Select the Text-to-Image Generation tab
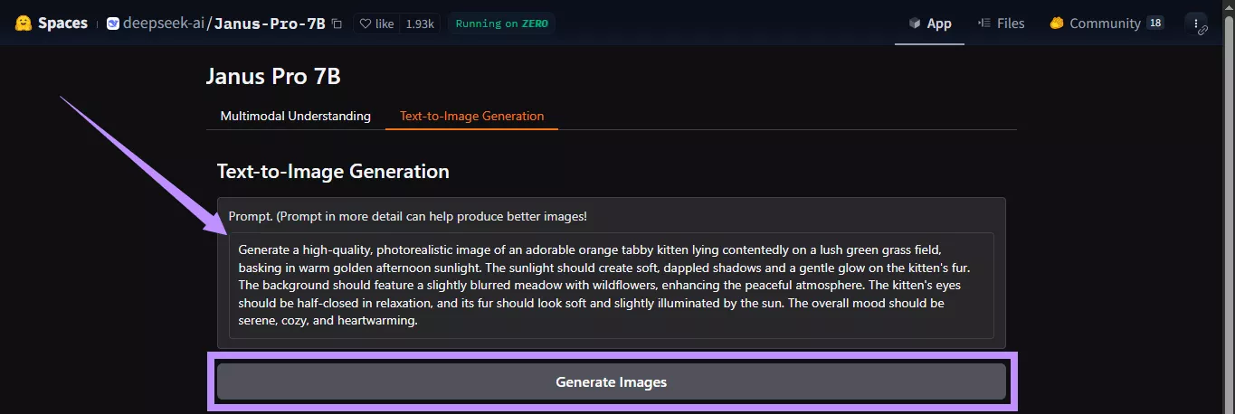The image size is (1235, 414). click(x=471, y=116)
